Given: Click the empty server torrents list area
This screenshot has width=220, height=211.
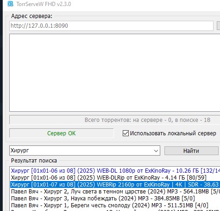Looking at the screenshot, I should click(x=115, y=72).
